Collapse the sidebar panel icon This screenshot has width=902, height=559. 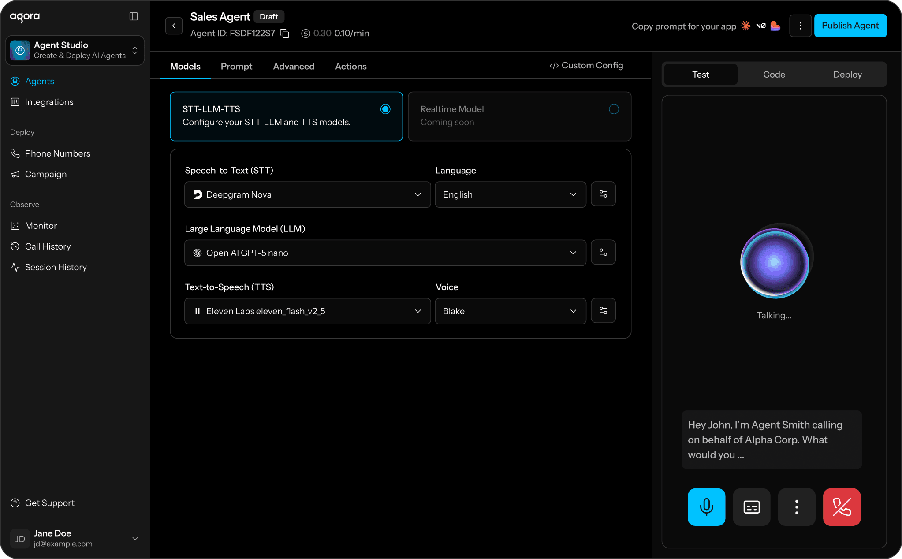click(x=134, y=16)
